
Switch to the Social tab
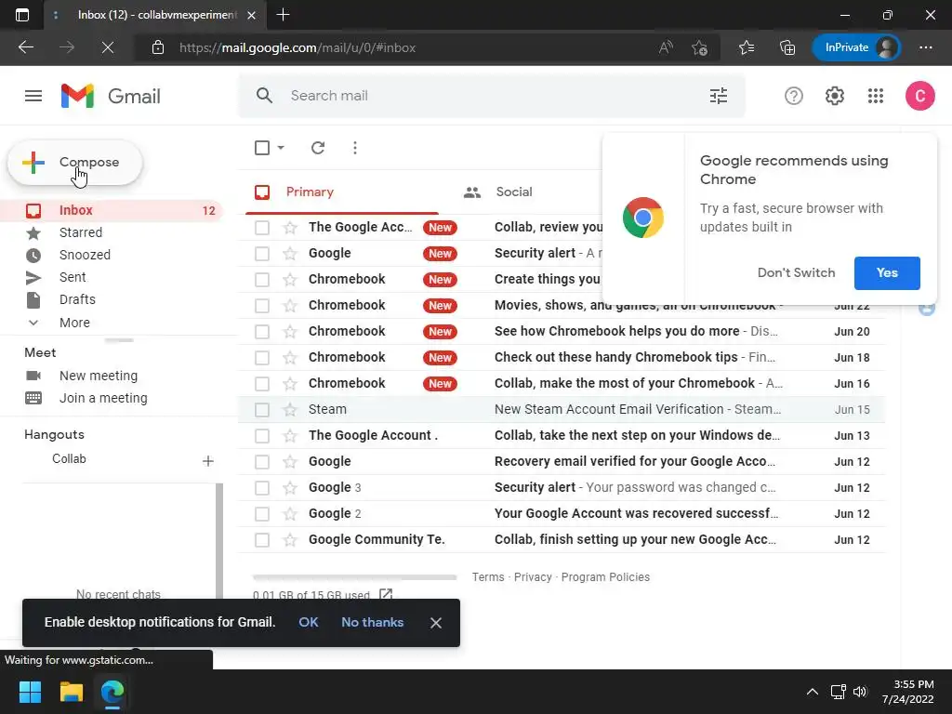point(513,192)
